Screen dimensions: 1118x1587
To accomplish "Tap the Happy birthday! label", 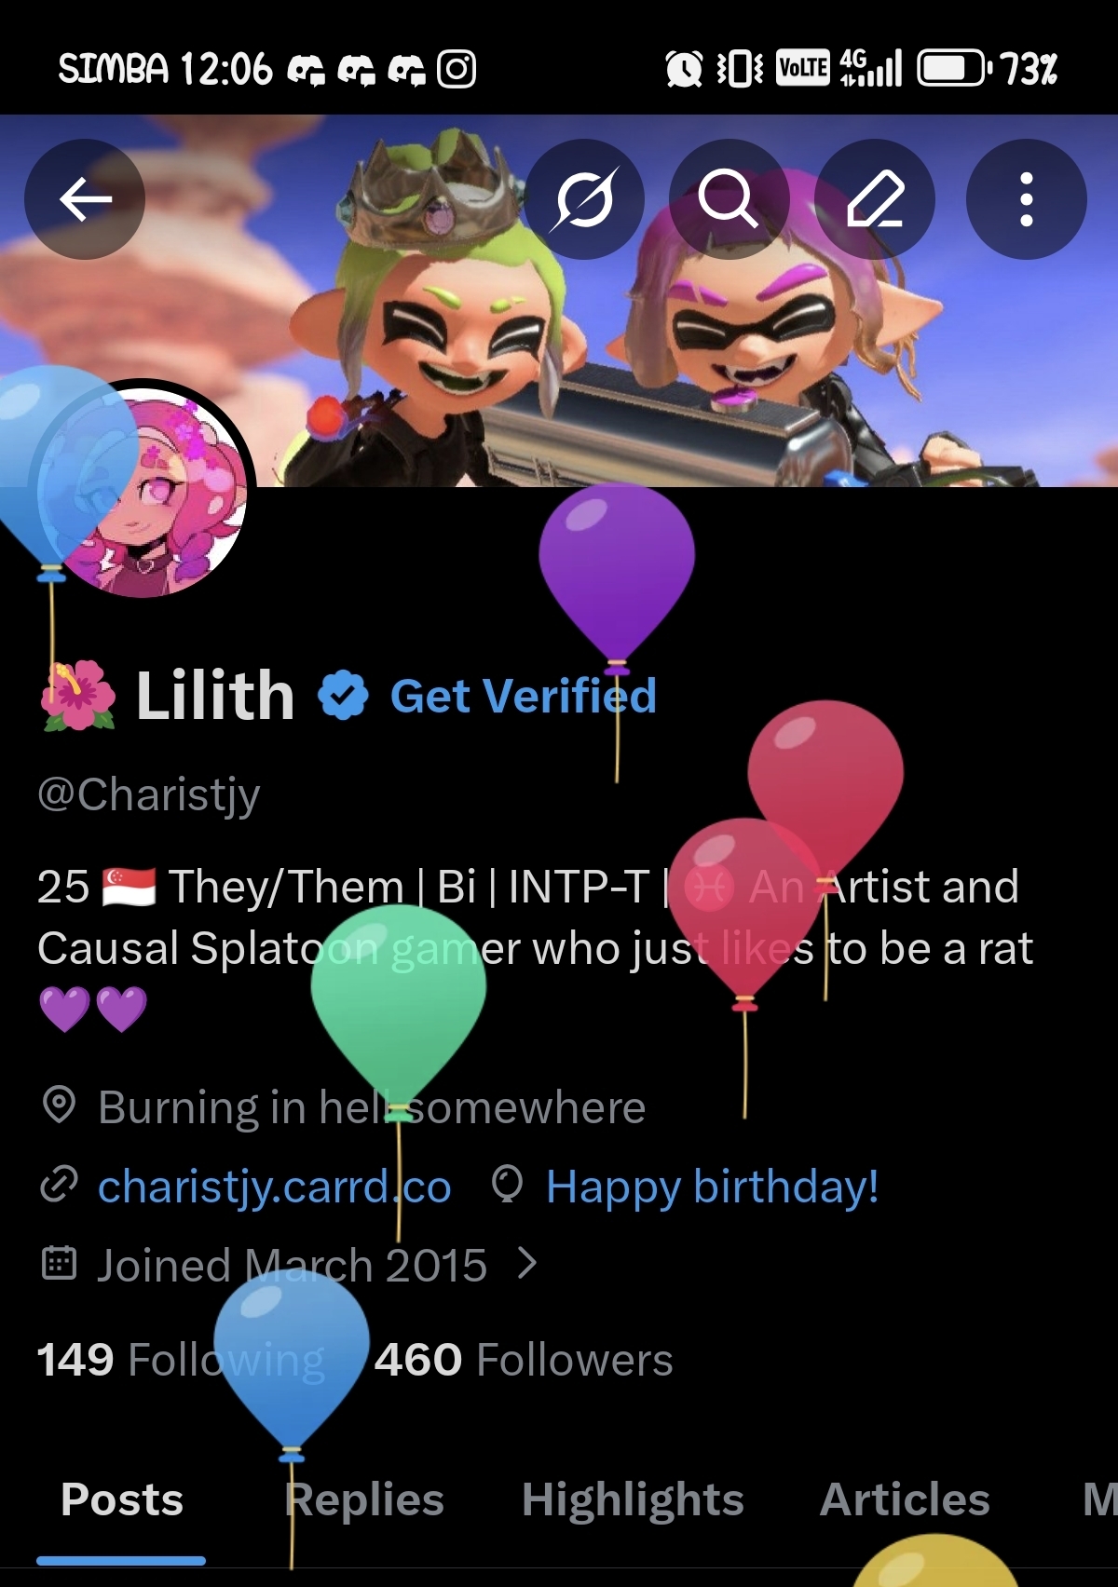I will click(713, 1187).
